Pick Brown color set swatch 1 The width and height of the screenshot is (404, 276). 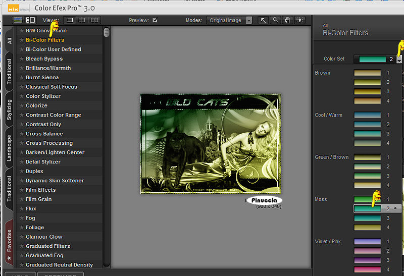368,73
